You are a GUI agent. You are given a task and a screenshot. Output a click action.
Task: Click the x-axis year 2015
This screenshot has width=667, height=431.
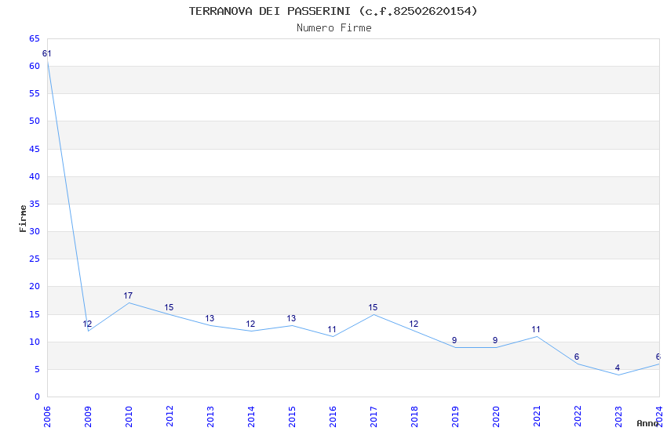point(292,417)
